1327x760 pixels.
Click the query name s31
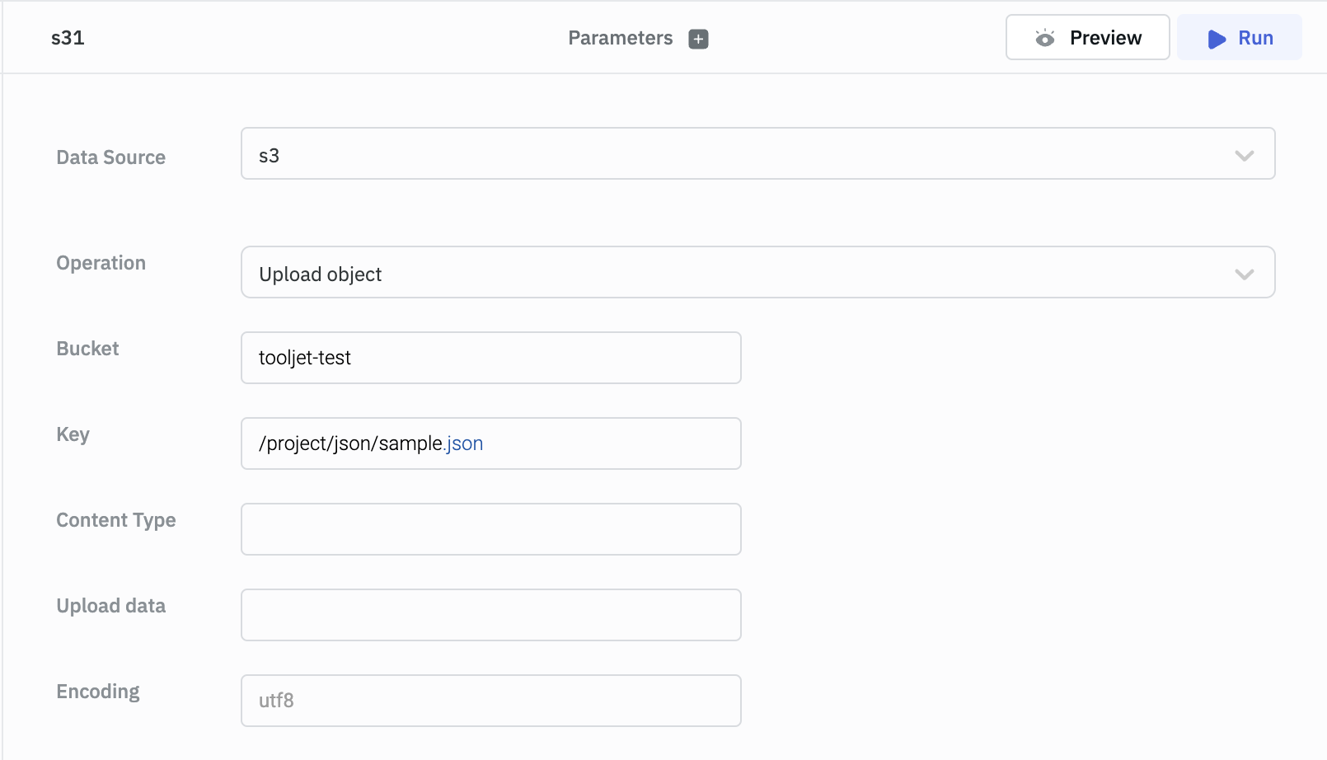pyautogui.click(x=68, y=38)
